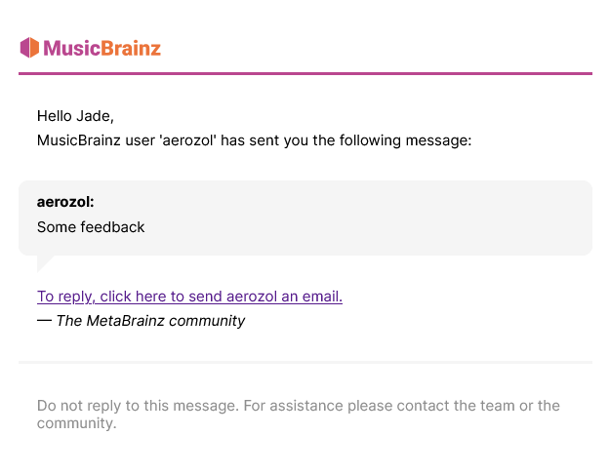Click the word 'MusicBrainz' in the intro sentence

[x=79, y=139]
